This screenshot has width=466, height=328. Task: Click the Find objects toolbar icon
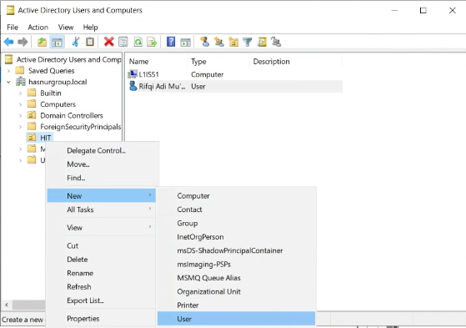tap(262, 42)
